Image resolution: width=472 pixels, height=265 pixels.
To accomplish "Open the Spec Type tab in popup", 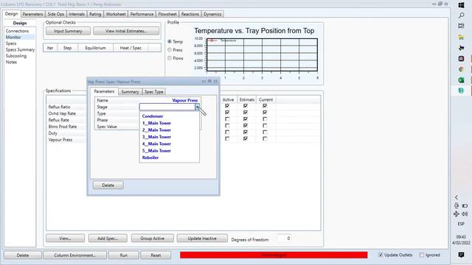I will pos(154,91).
